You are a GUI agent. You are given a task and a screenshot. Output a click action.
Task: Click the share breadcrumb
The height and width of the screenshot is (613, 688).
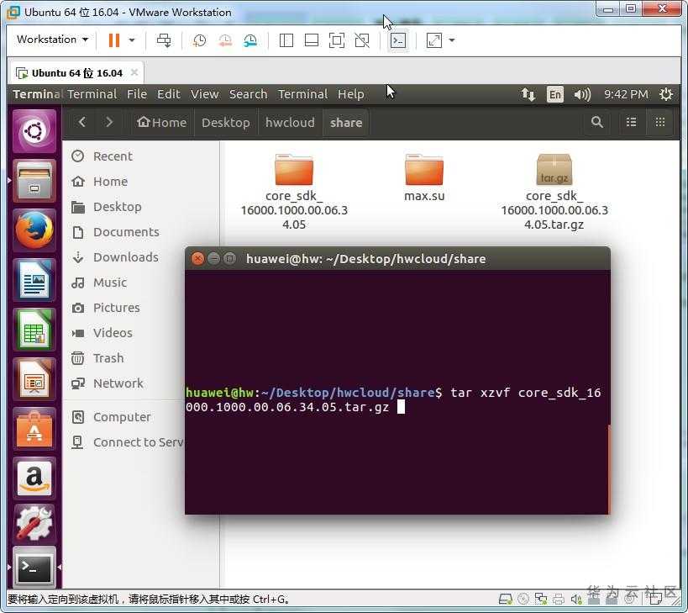pos(346,122)
